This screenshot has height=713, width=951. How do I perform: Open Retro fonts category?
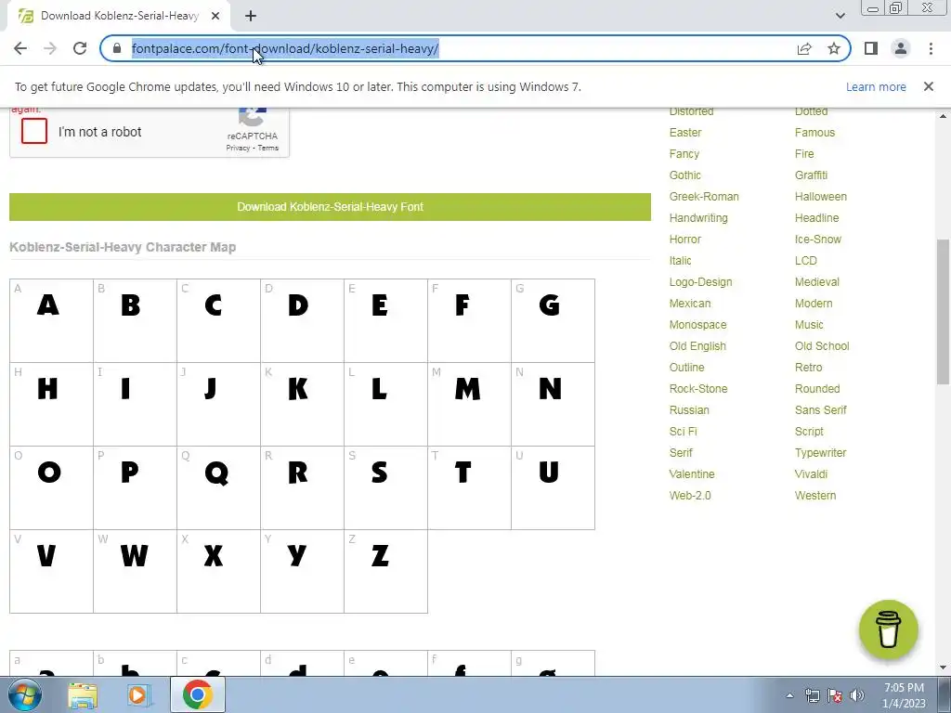809,368
